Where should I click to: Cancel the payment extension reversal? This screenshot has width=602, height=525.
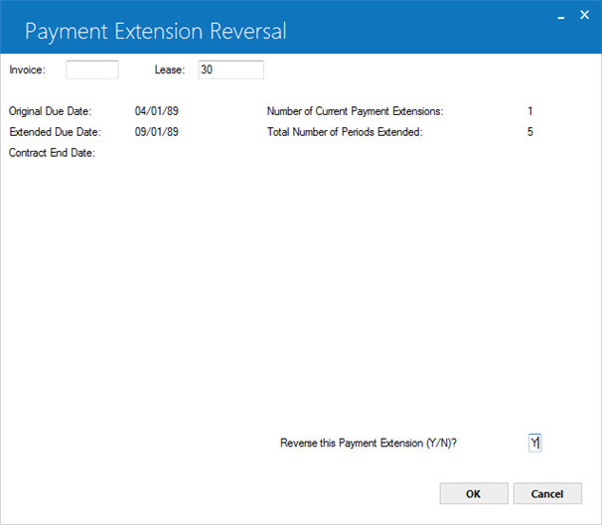coord(547,493)
